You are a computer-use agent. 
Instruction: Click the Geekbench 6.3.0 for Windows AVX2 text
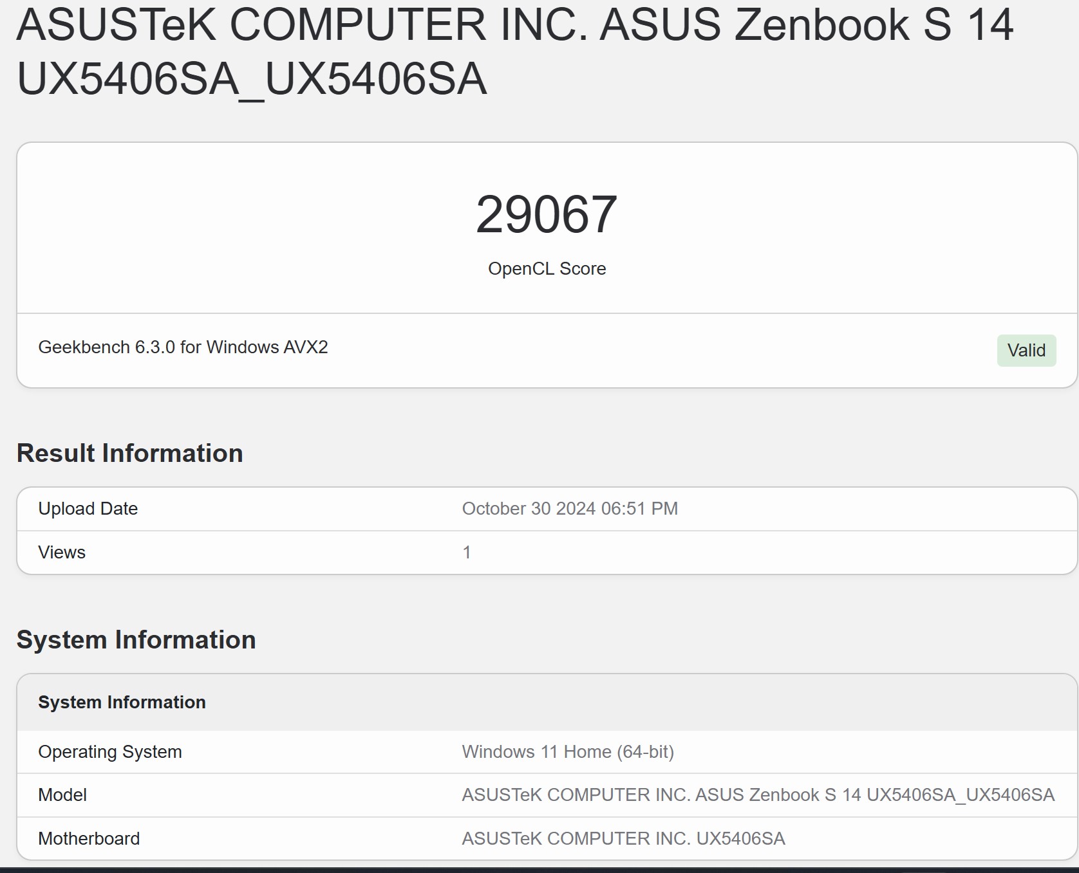click(x=183, y=347)
